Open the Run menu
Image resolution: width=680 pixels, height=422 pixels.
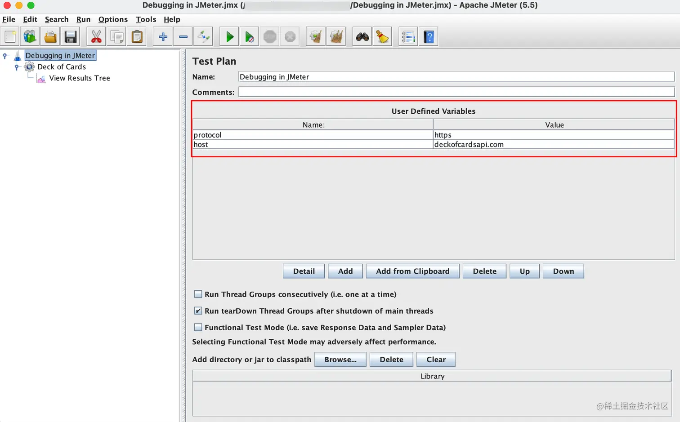[x=84, y=19]
